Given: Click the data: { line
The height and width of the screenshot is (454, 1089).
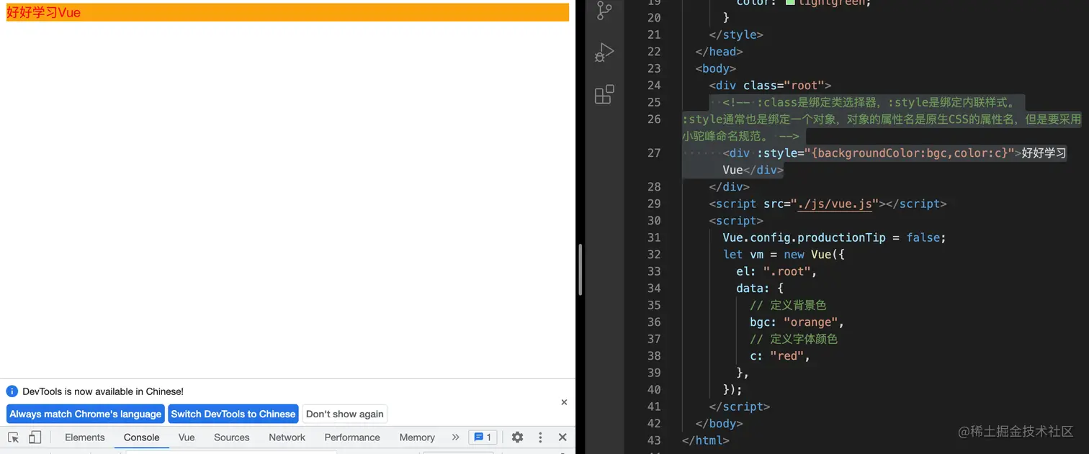Looking at the screenshot, I should pyautogui.click(x=759, y=288).
